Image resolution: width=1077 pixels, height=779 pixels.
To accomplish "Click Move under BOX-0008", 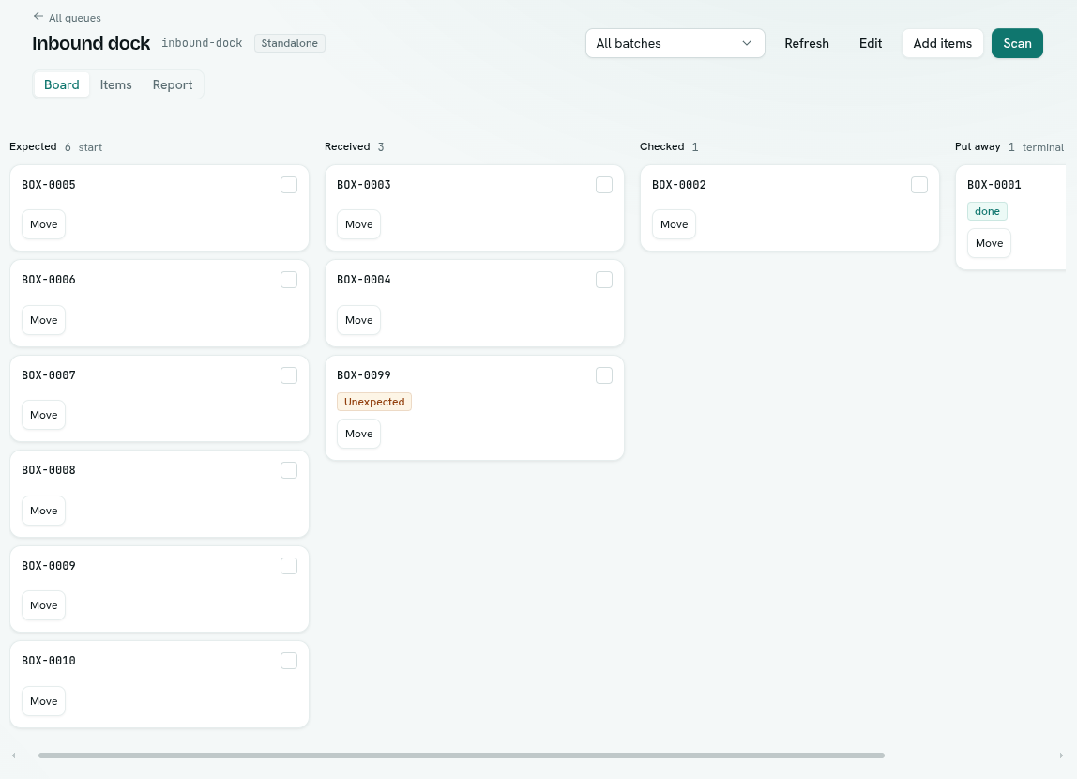I will click(44, 511).
